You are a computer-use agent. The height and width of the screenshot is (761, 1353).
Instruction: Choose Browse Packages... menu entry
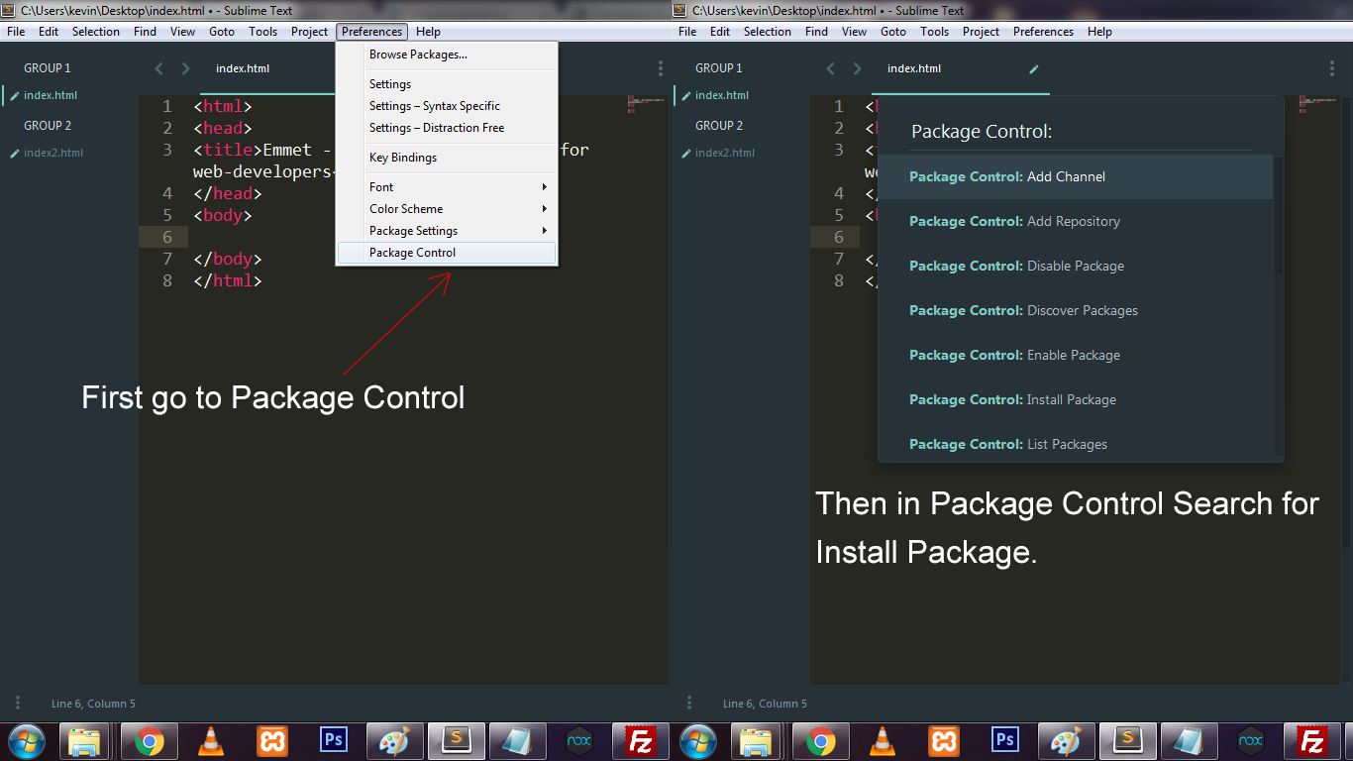pos(447,54)
